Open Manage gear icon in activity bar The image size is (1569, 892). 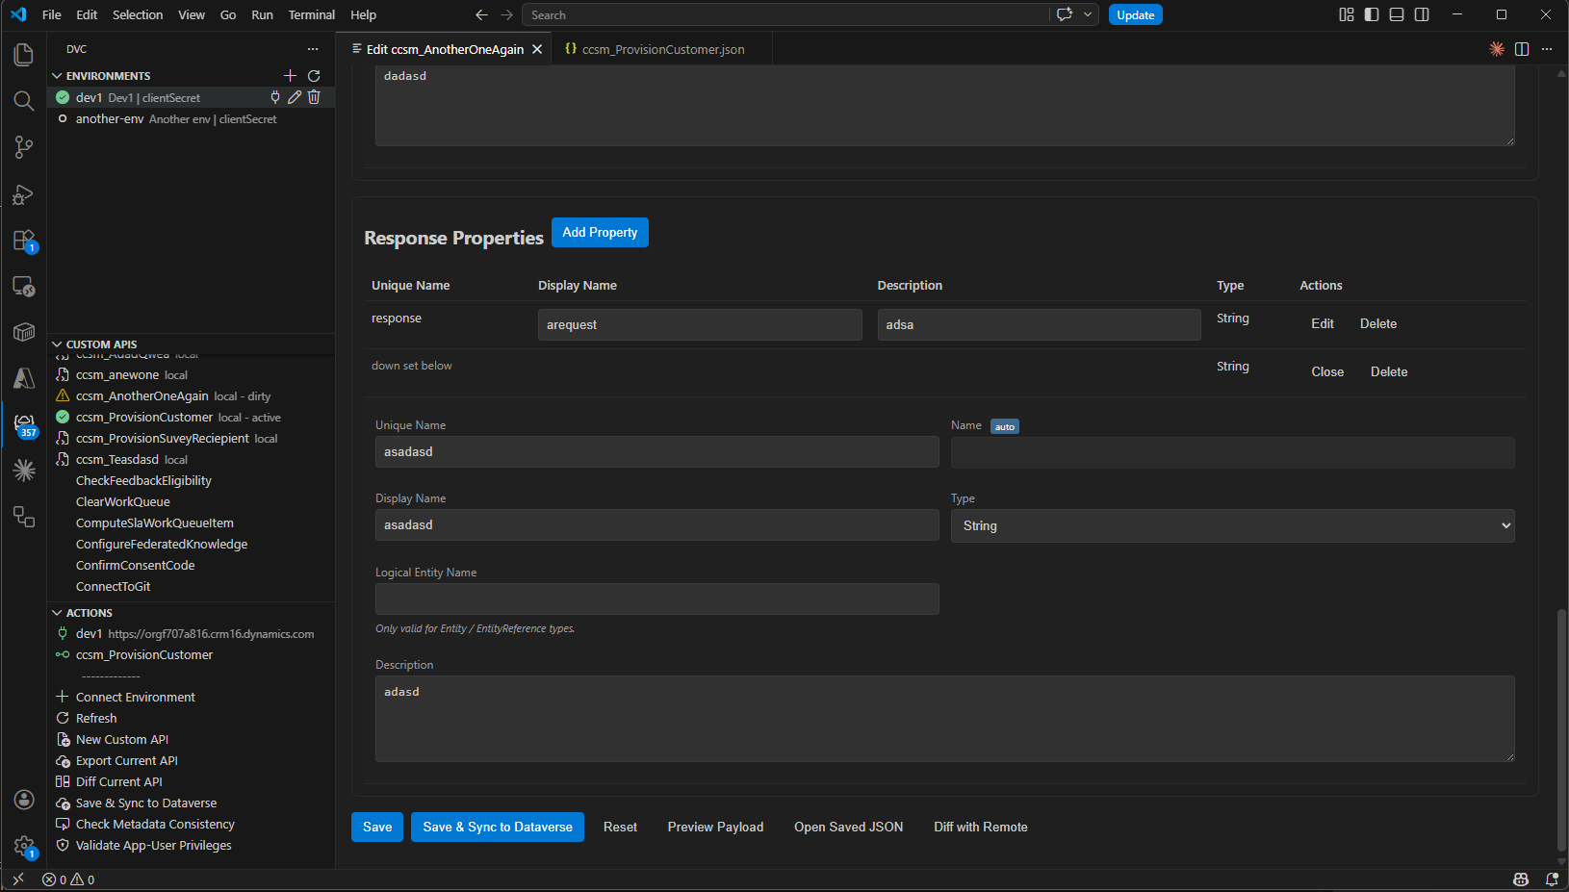(24, 846)
